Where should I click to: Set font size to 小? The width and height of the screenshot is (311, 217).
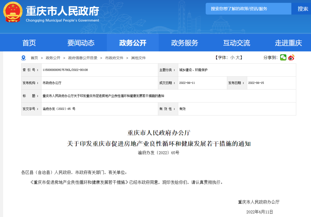pos(232,58)
